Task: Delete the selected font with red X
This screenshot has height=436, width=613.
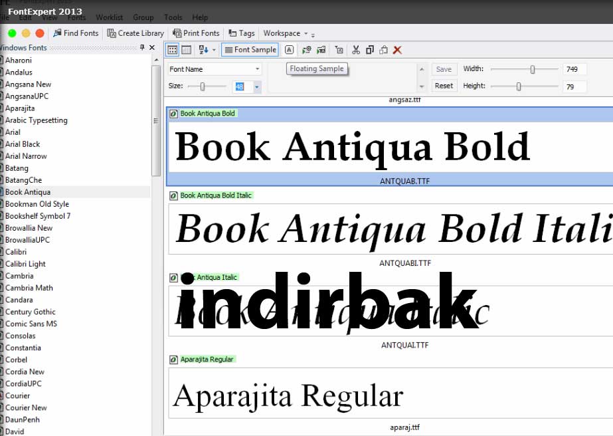Action: click(397, 50)
